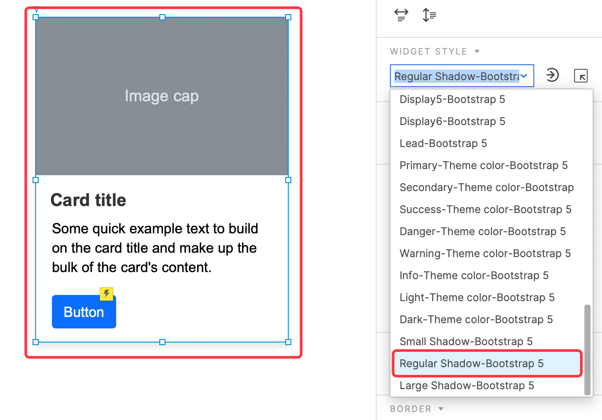Select Primary-Theme color-Bootstrap 5
This screenshot has height=420, width=602.
483,166
